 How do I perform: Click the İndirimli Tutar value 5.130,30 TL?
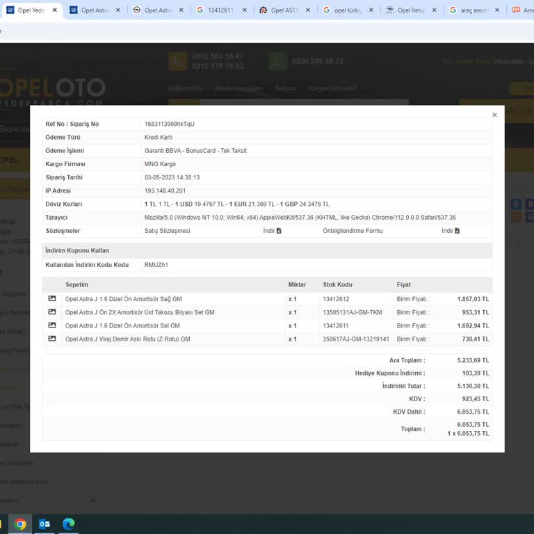pos(473,386)
